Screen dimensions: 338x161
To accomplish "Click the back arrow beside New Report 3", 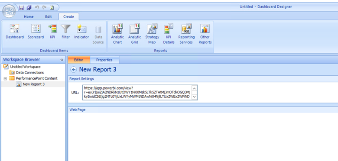I will click(74, 70).
